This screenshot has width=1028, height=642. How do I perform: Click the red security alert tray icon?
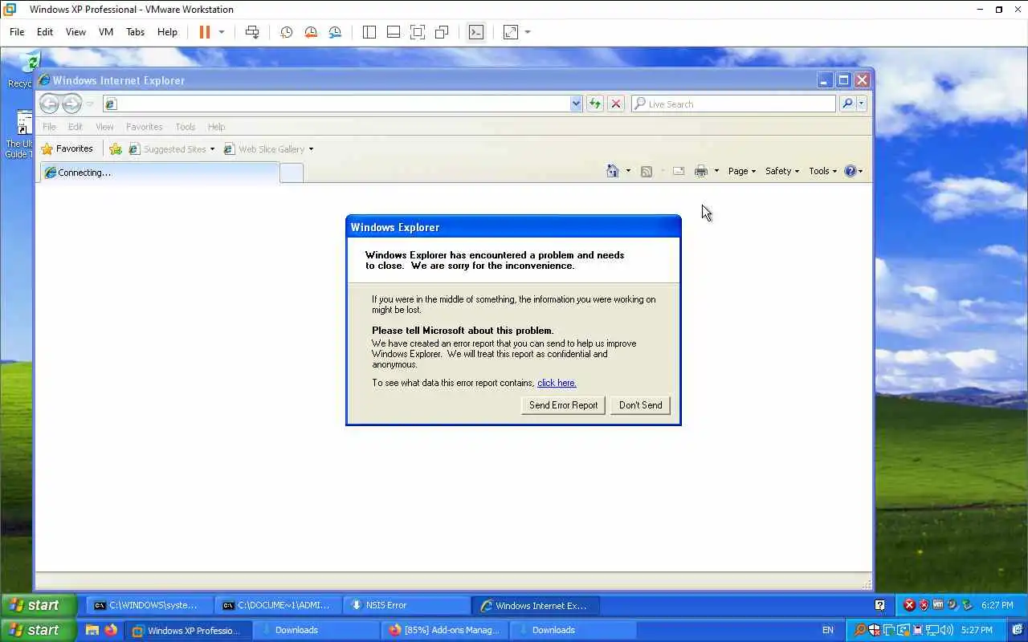click(x=909, y=605)
